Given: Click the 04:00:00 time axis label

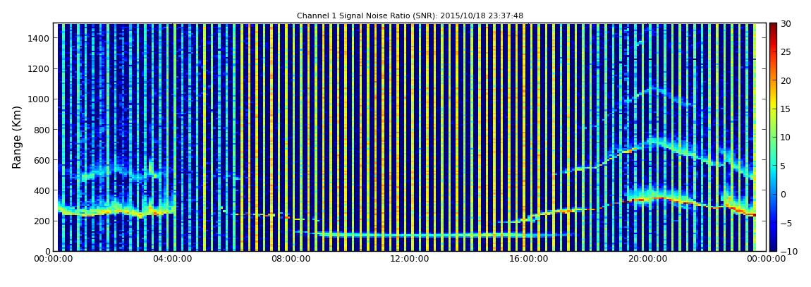Looking at the screenshot, I should click(x=173, y=259).
